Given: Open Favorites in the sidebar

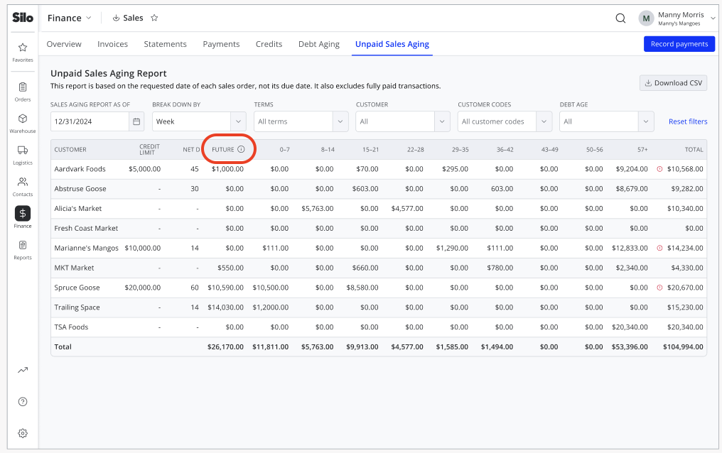Looking at the screenshot, I should coord(23,52).
